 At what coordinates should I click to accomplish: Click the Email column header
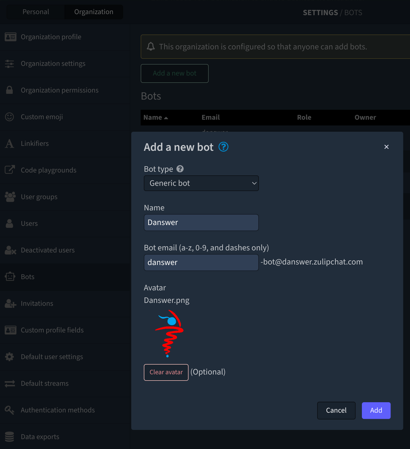click(x=210, y=118)
